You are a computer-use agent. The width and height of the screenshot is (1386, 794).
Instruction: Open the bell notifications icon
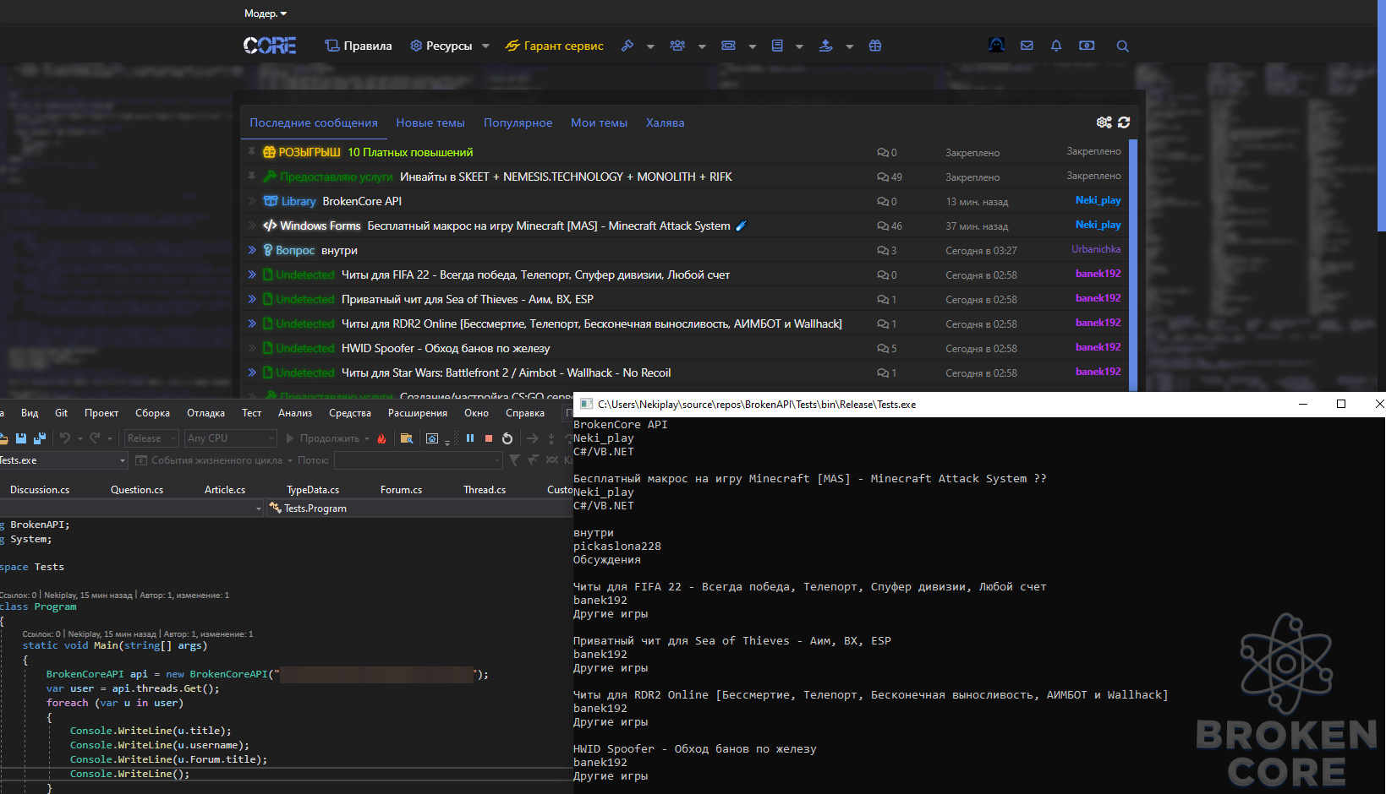click(x=1056, y=46)
